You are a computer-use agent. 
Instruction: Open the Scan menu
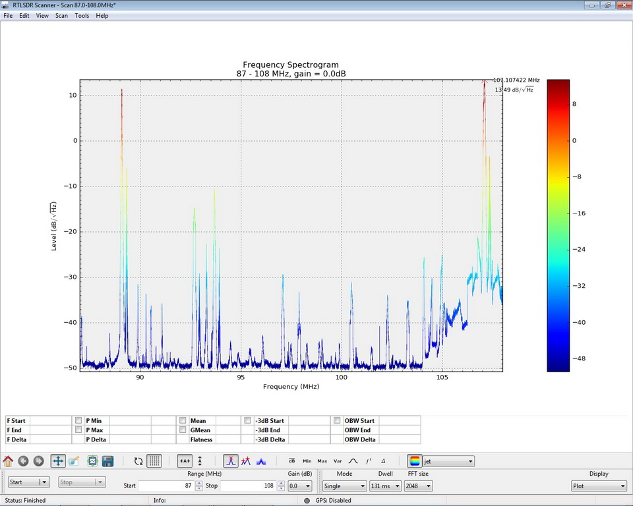point(61,16)
